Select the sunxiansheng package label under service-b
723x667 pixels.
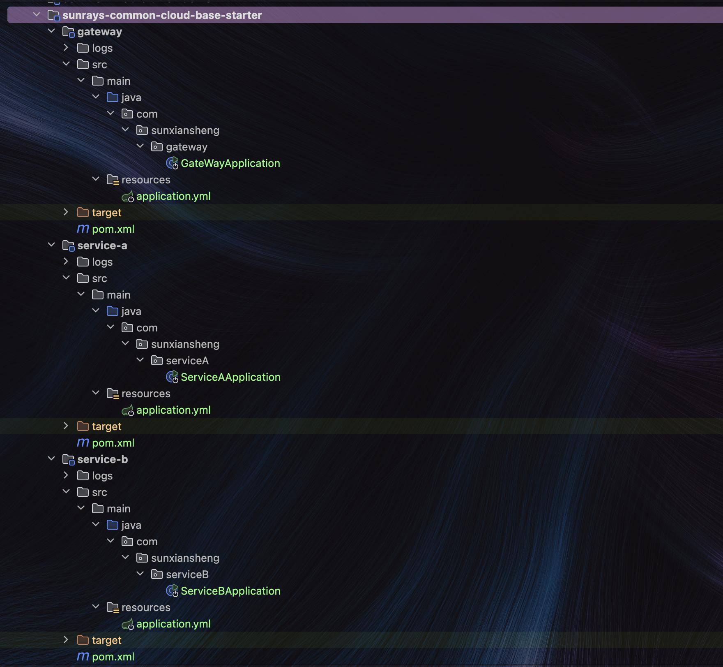coord(185,558)
